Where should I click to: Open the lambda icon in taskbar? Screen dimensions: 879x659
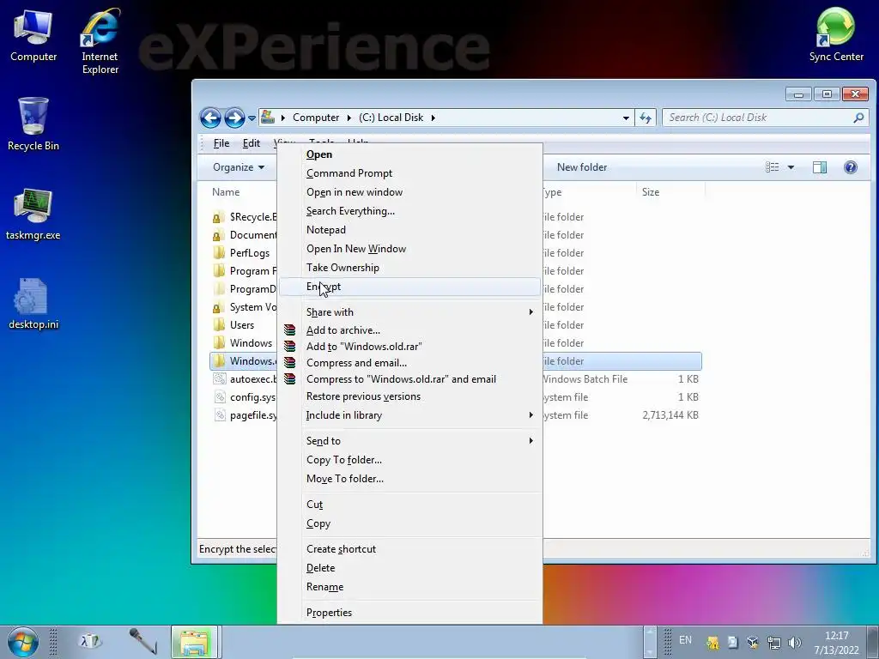[90, 641]
